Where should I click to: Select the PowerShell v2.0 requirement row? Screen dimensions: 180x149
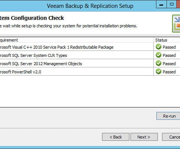pos(90,72)
